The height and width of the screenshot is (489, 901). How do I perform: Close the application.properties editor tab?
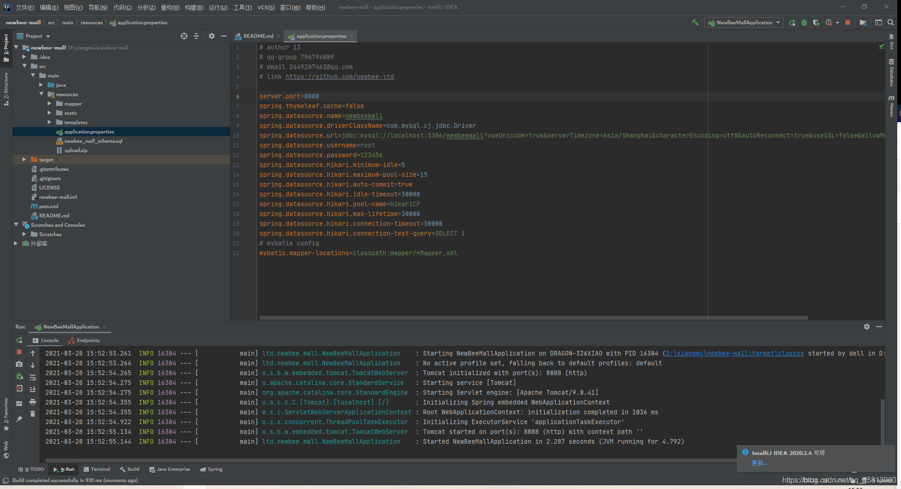click(351, 36)
